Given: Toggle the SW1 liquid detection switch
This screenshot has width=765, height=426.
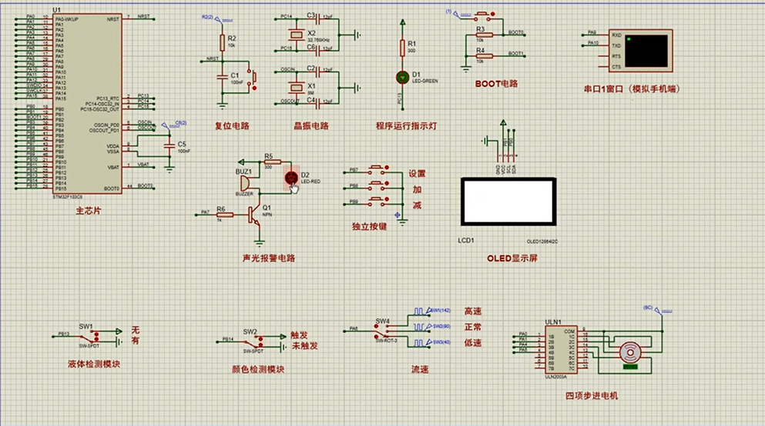Looking at the screenshot, I should point(89,336).
